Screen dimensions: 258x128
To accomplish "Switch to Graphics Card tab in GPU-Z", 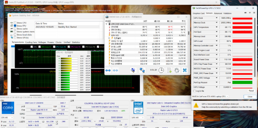I will 199,13.
